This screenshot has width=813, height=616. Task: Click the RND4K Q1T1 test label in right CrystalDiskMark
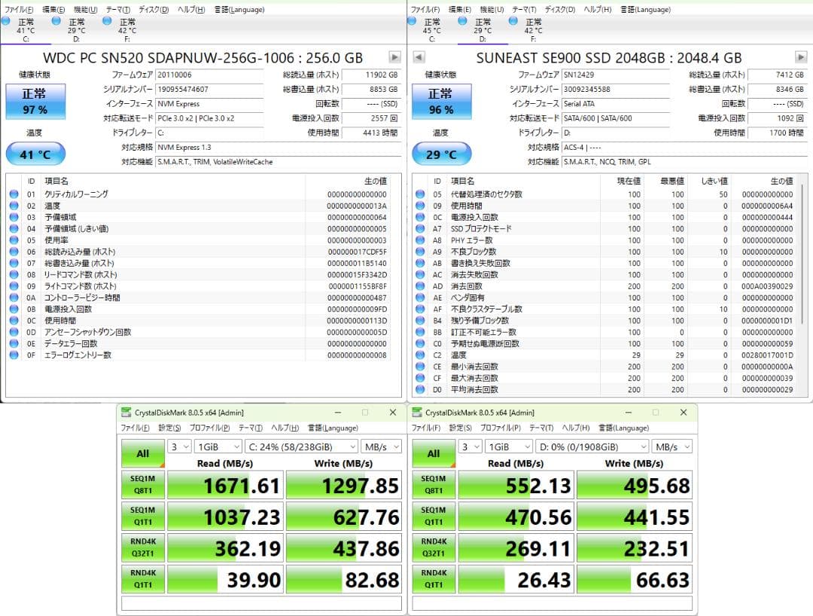(x=434, y=578)
